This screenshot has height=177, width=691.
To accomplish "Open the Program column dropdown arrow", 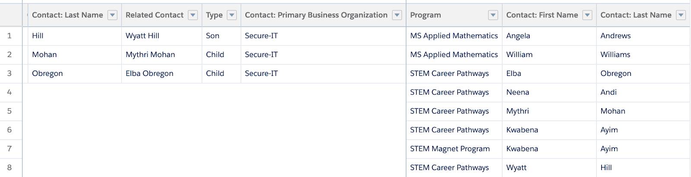I will click(x=493, y=15).
